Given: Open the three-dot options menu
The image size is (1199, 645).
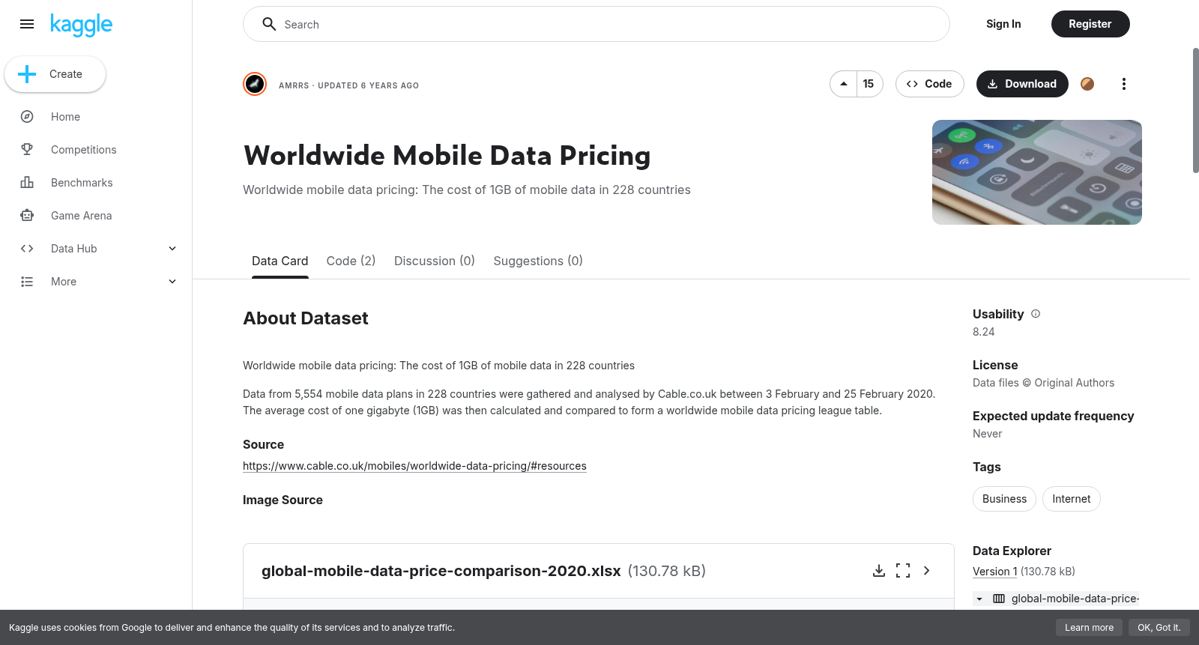Looking at the screenshot, I should (x=1123, y=84).
